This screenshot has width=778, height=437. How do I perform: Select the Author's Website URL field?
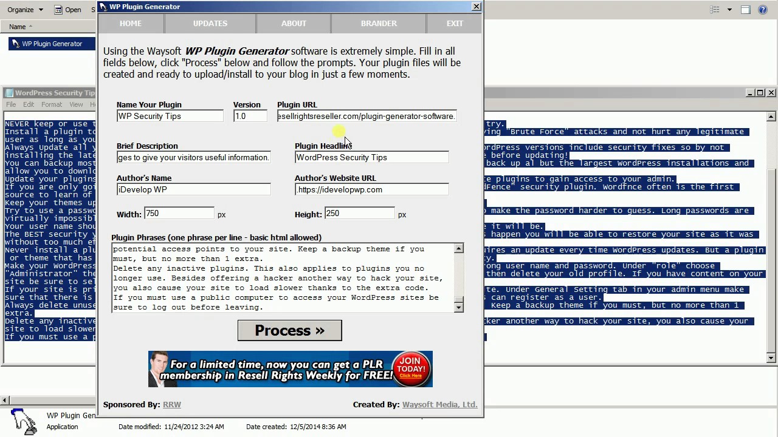pyautogui.click(x=371, y=189)
